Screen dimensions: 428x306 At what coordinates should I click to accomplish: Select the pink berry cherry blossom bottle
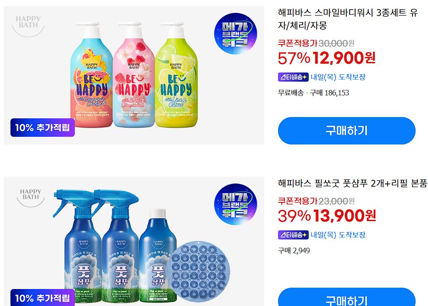[x=133, y=74]
